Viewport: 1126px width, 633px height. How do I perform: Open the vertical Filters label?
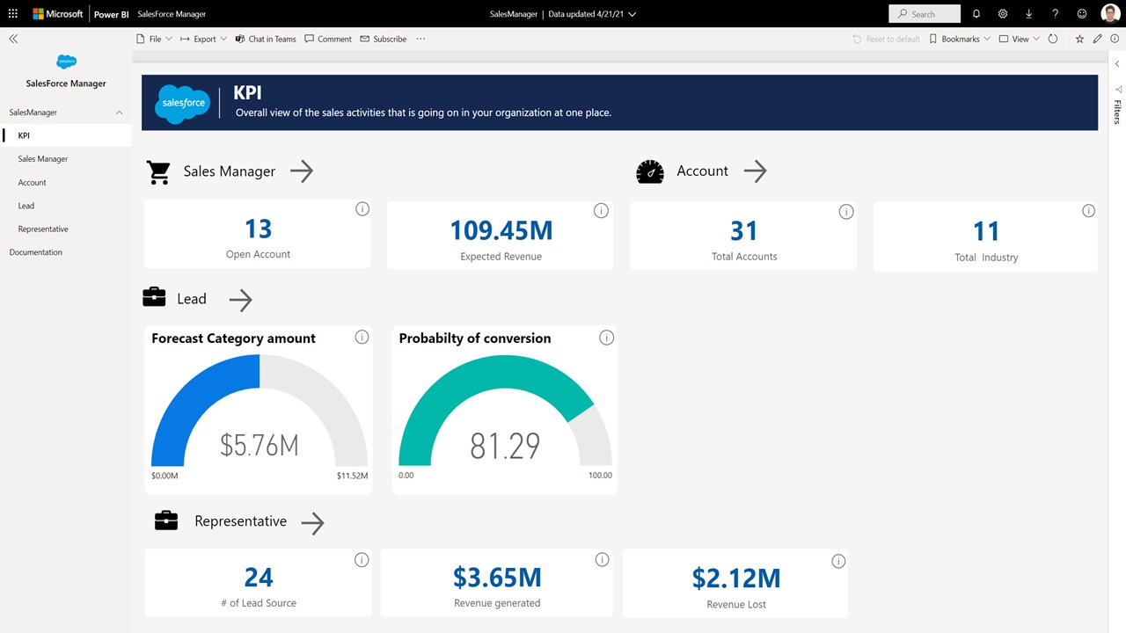[x=1117, y=112]
